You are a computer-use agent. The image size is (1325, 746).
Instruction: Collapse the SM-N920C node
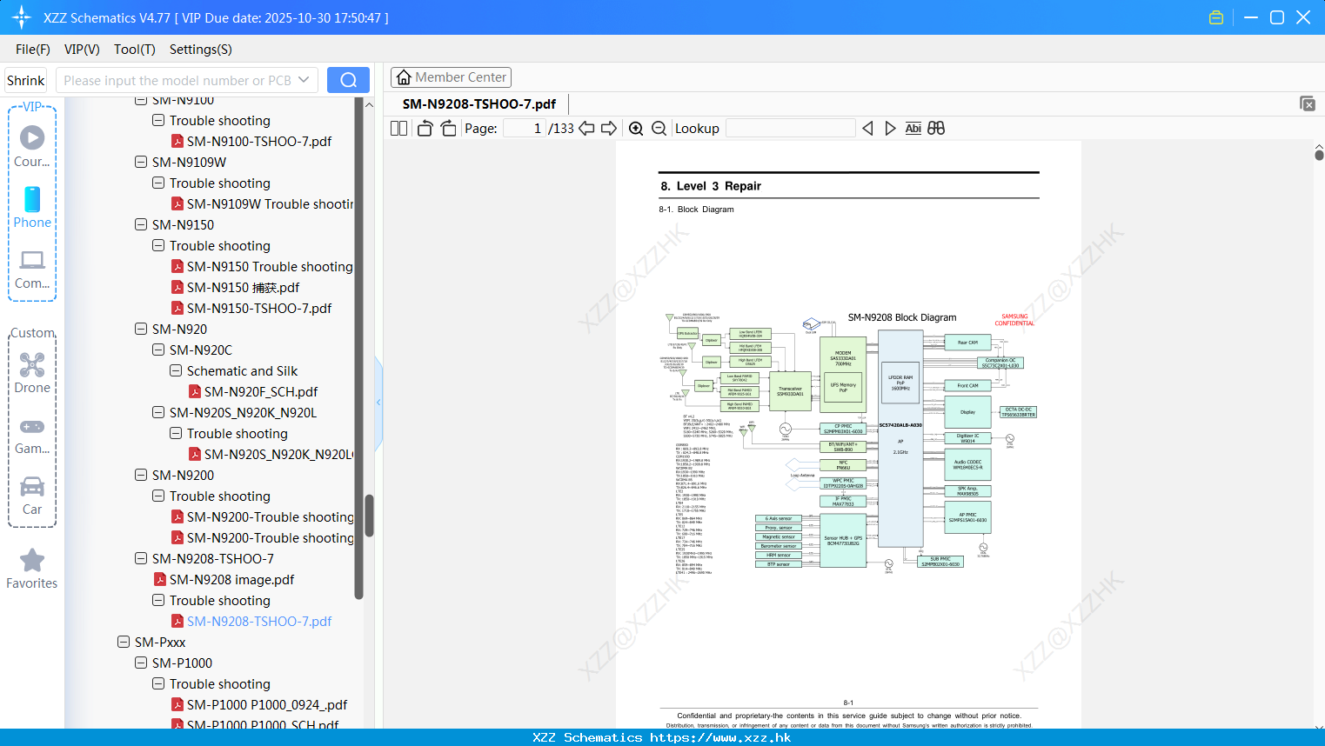click(x=158, y=350)
